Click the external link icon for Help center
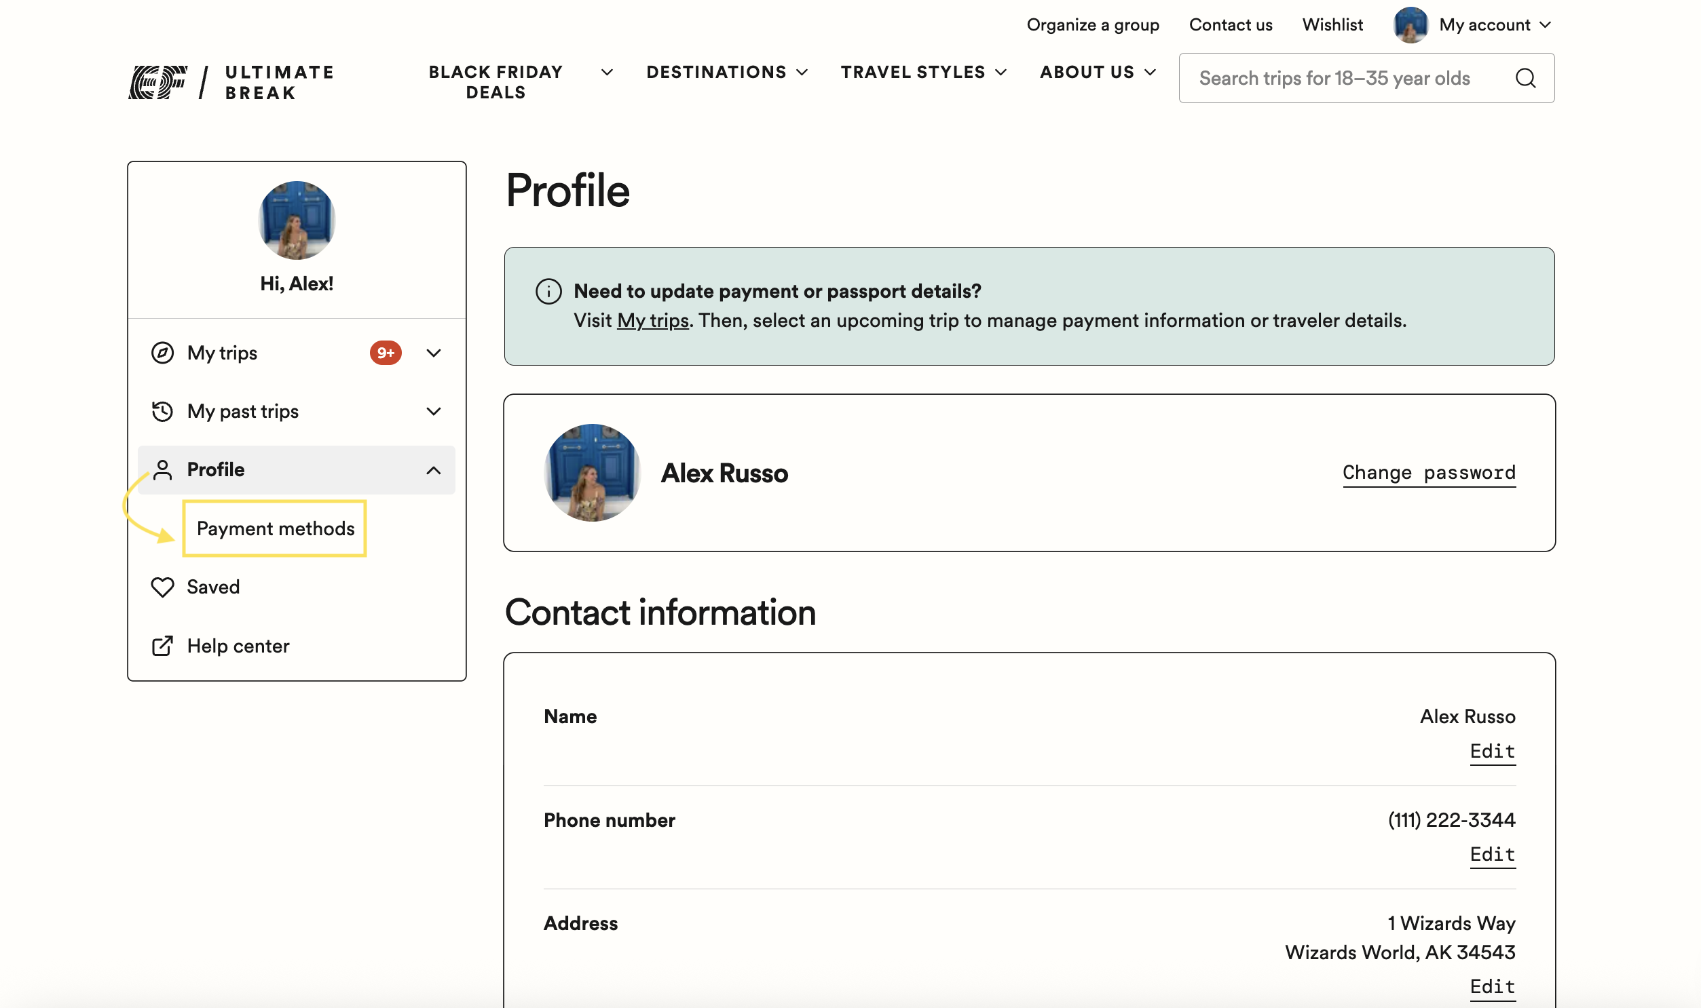This screenshot has width=1701, height=1008. point(162,646)
